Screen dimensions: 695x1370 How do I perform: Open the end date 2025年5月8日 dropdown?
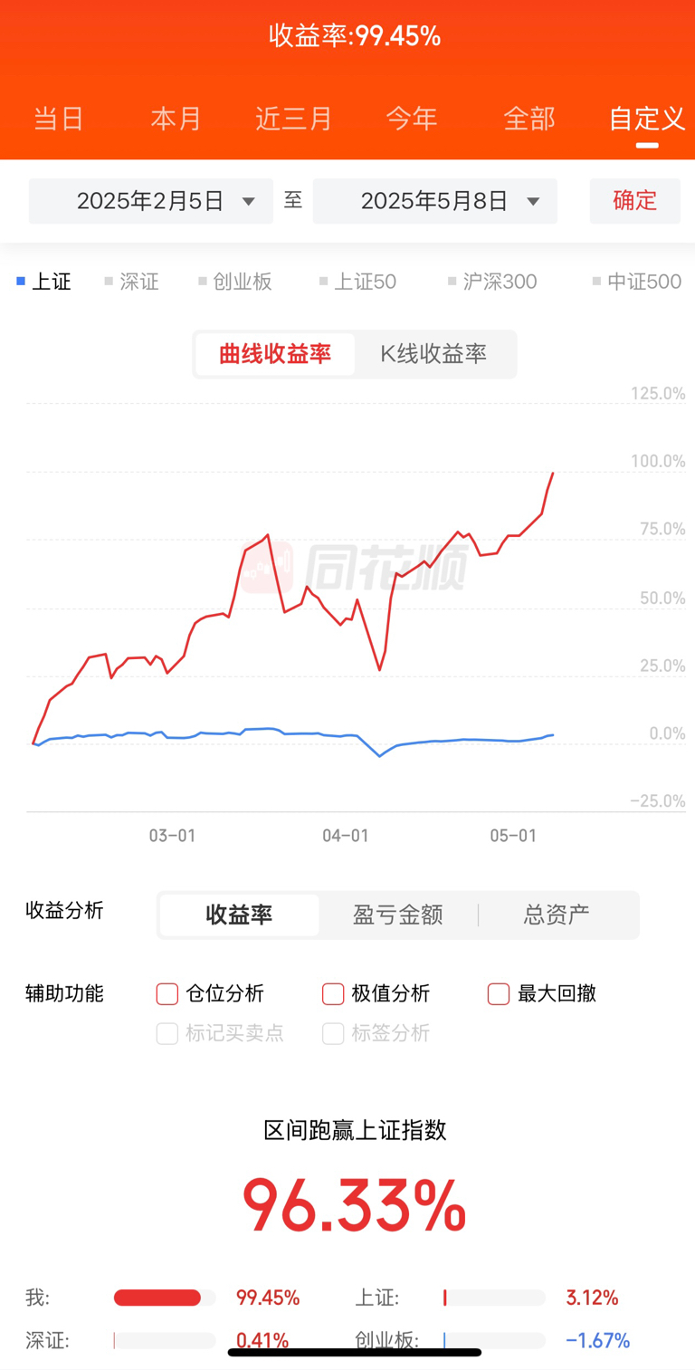[435, 201]
